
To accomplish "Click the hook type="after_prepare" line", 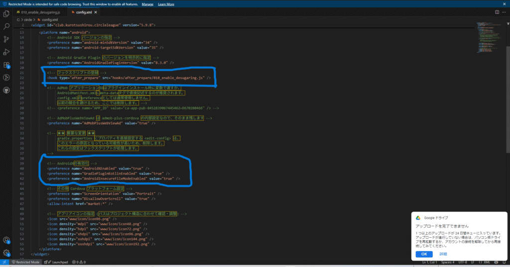I will click(x=129, y=78).
